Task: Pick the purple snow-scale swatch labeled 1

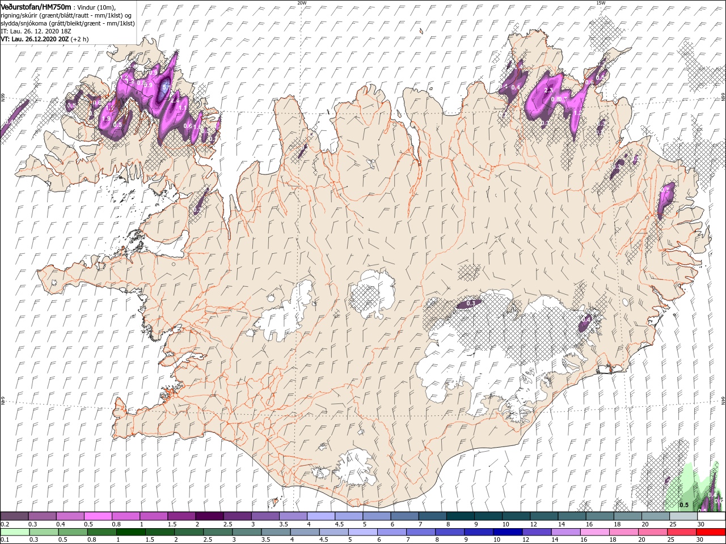Action: click(154, 516)
